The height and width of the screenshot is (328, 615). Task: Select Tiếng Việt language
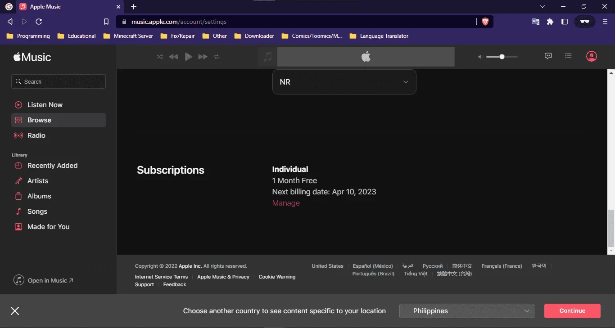pos(416,274)
